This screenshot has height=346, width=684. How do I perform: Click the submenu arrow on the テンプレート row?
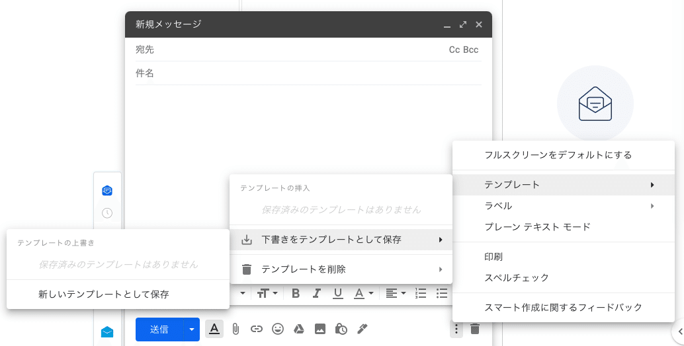(652, 185)
